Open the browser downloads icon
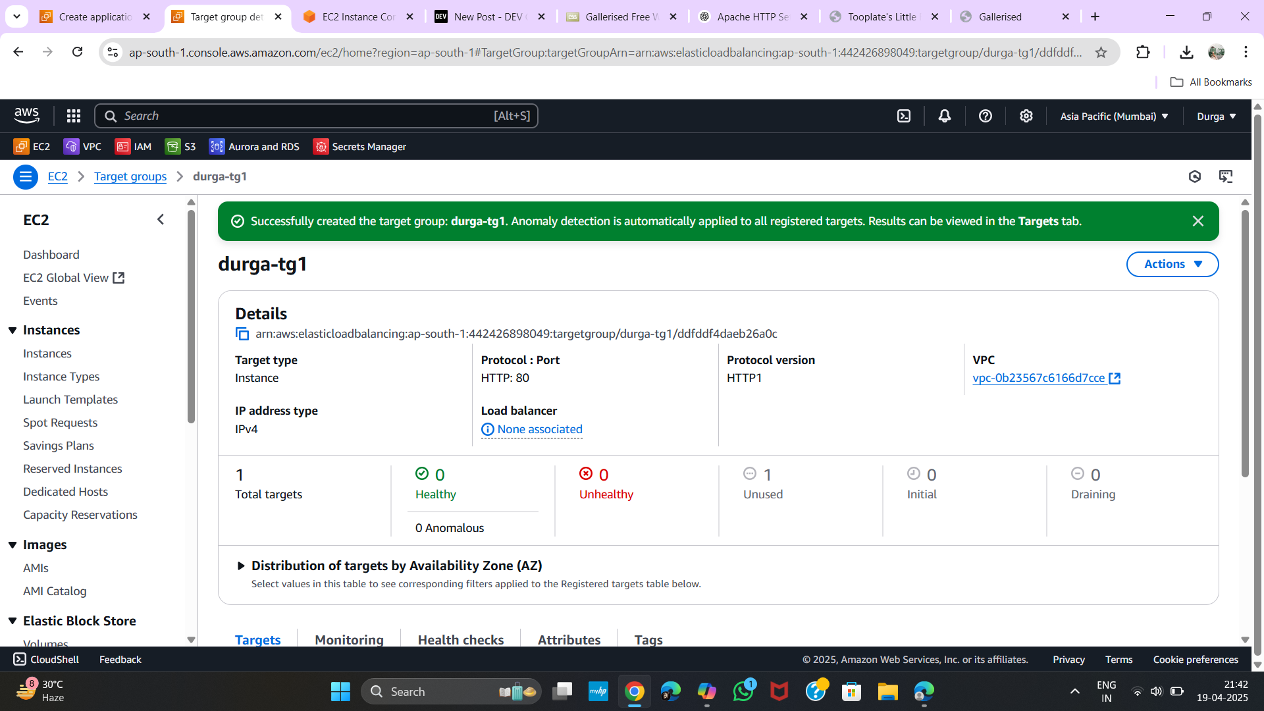1264x711 pixels. [x=1186, y=52]
